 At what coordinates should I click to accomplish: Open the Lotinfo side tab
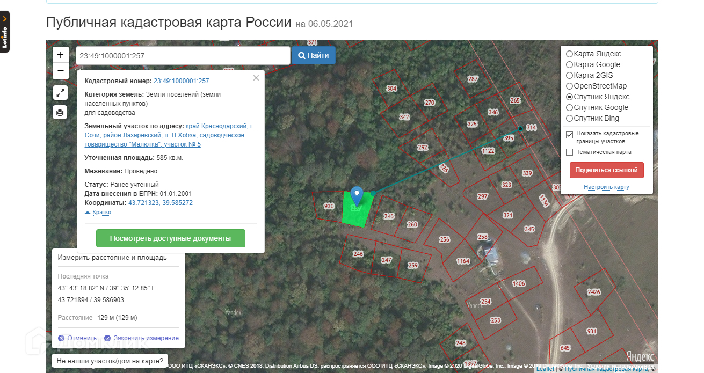pyautogui.click(x=5, y=32)
